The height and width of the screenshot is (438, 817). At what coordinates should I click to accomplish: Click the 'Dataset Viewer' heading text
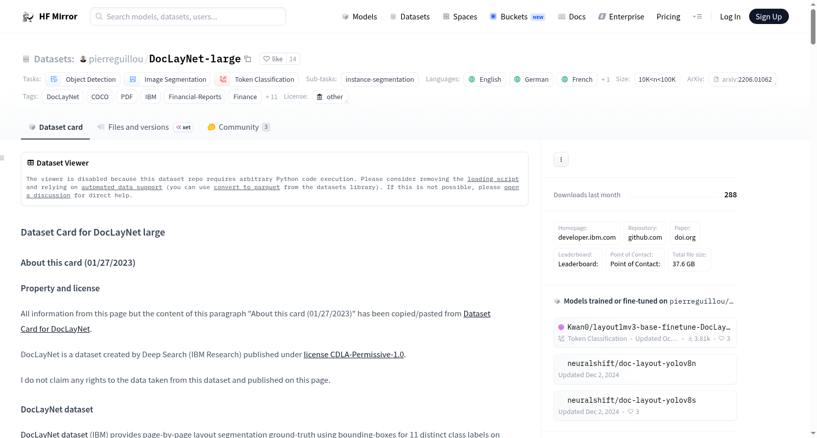63,163
